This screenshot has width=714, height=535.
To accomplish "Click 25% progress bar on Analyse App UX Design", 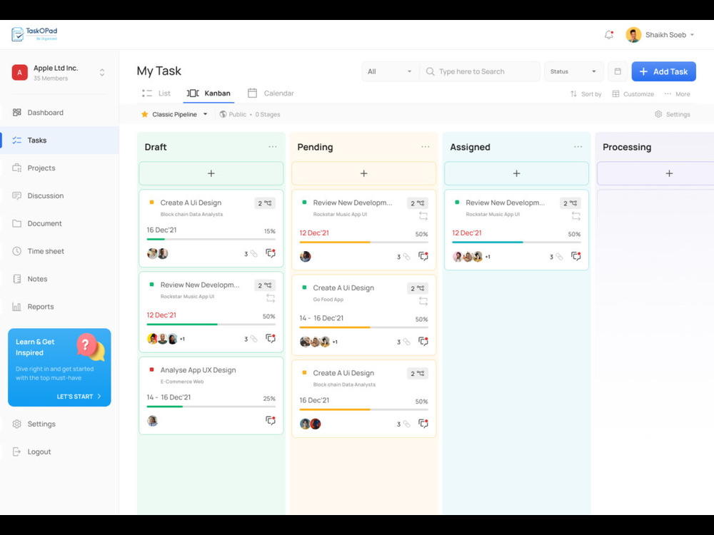I will (x=211, y=407).
